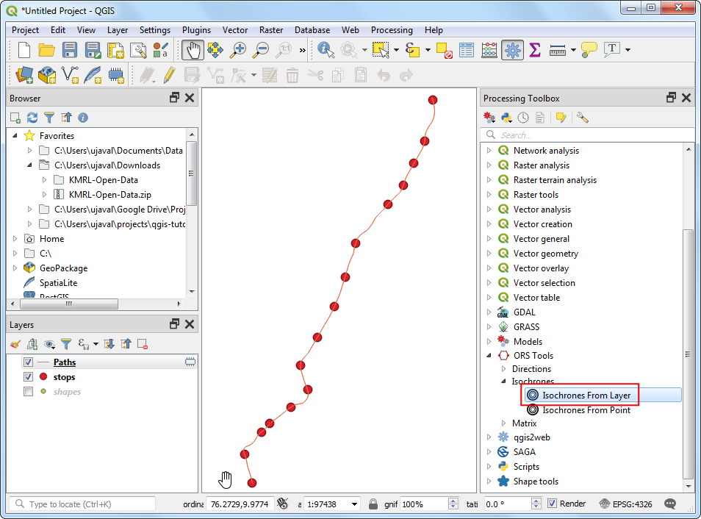Open Processing Toolbox options wrench icon
The height and width of the screenshot is (519, 701).
coord(583,118)
